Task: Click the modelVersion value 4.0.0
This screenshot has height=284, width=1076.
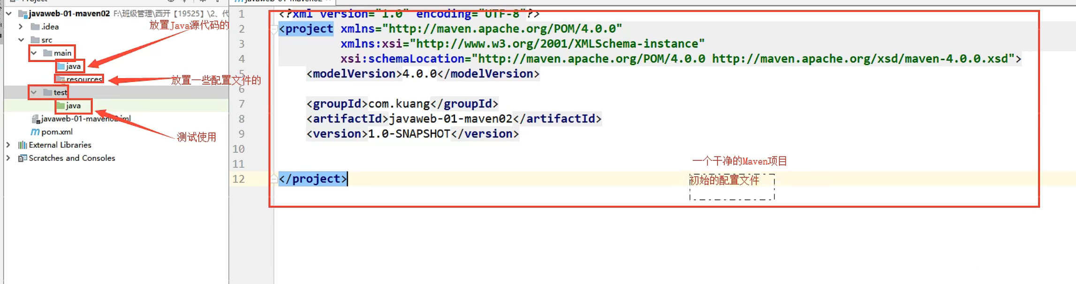Action: (x=420, y=74)
